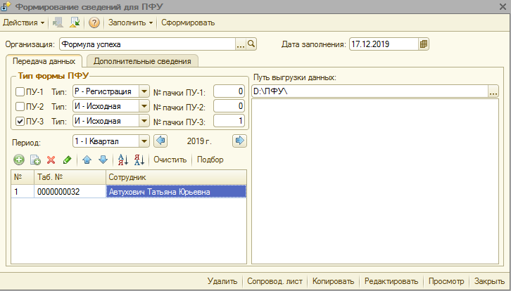Select employee Автухович Татьяна Юрьевна
Screen dimensions: 511x291
pos(176,192)
